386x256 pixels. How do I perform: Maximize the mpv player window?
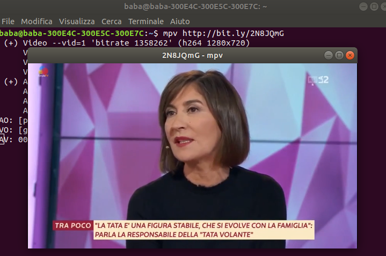(339, 55)
